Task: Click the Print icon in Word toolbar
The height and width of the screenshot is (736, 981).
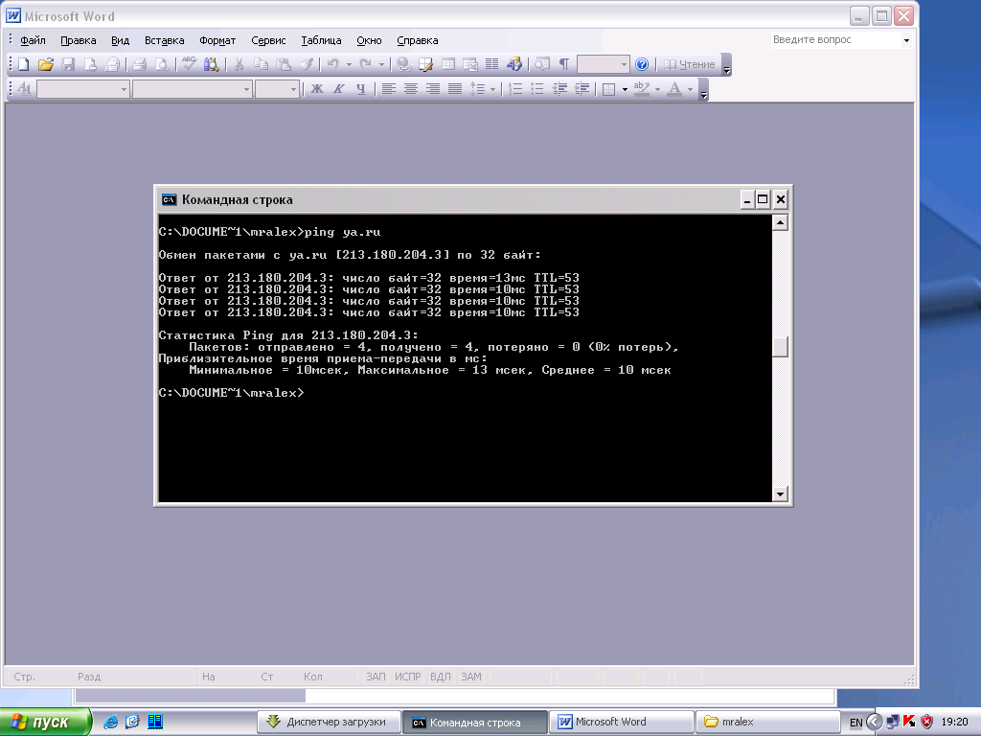Action: [140, 64]
